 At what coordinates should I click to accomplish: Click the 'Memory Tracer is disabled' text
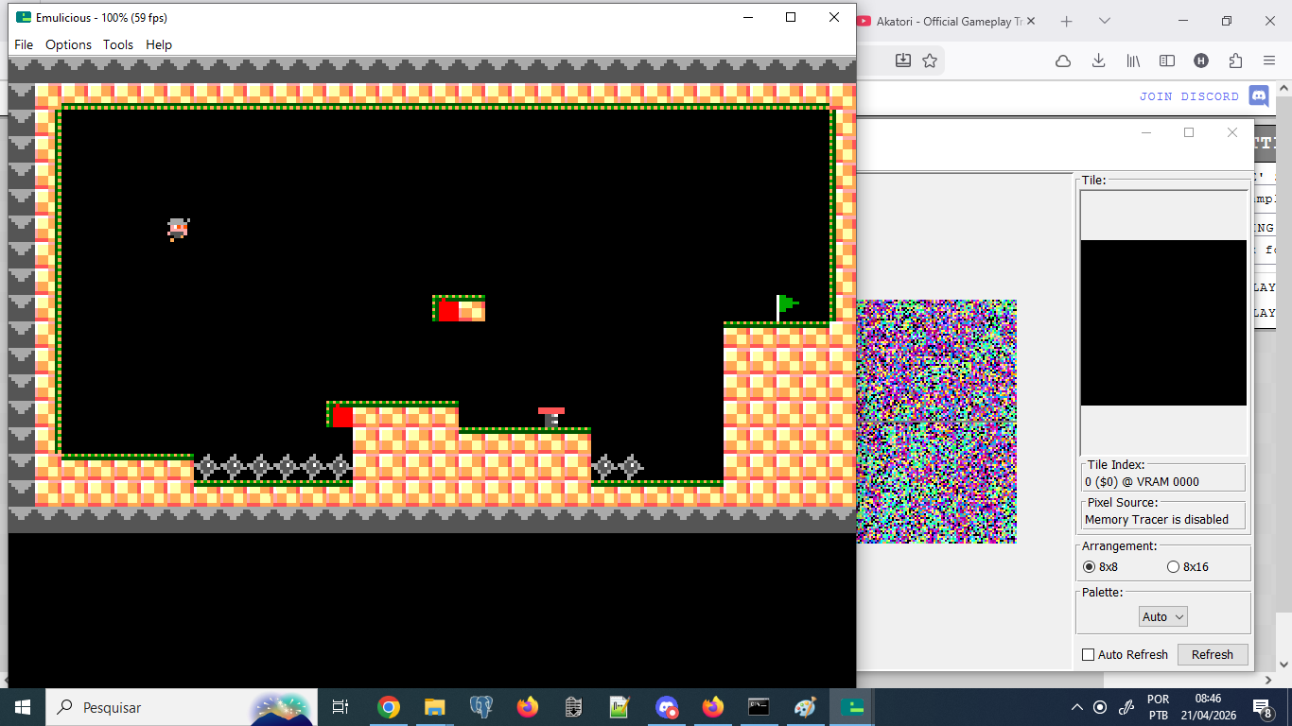click(x=1157, y=519)
